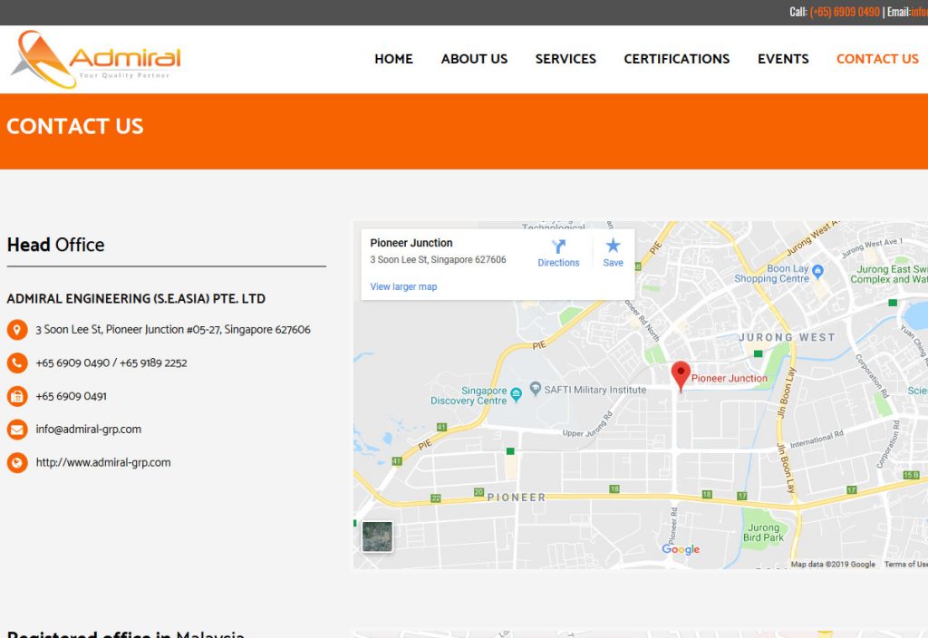This screenshot has width=928, height=638.
Task: Click the info@admiral-grp.com email address
Action: [x=89, y=430]
